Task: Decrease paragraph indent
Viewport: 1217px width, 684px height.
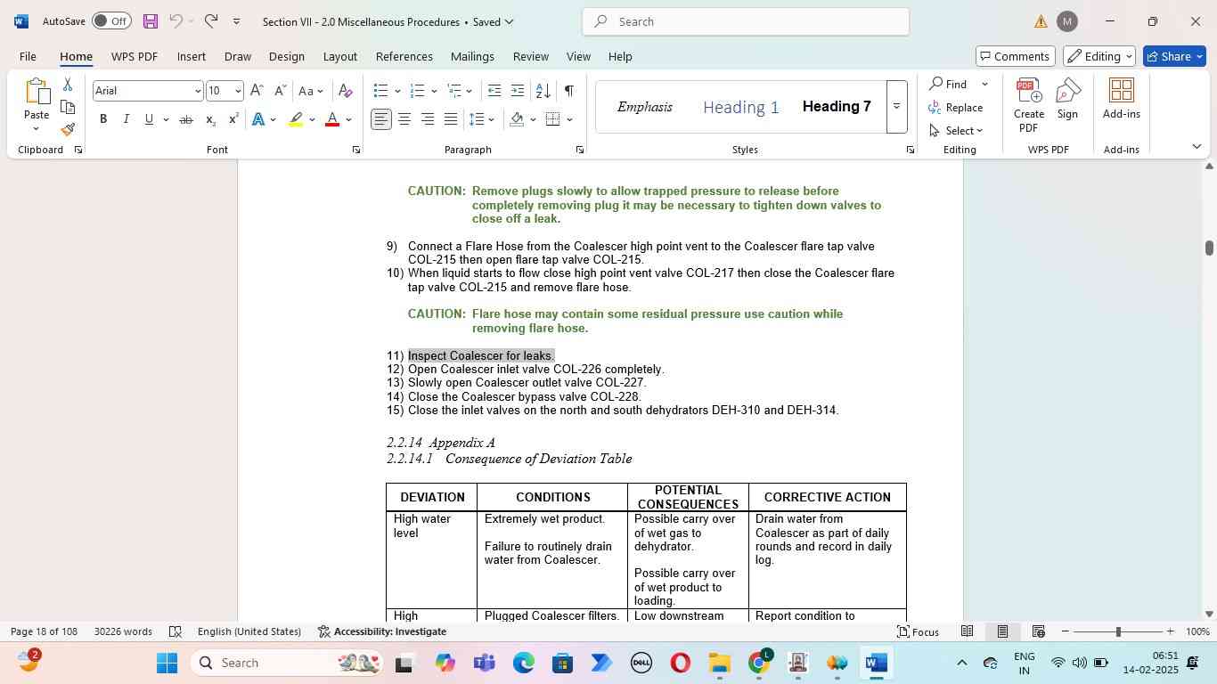Action: tap(494, 91)
